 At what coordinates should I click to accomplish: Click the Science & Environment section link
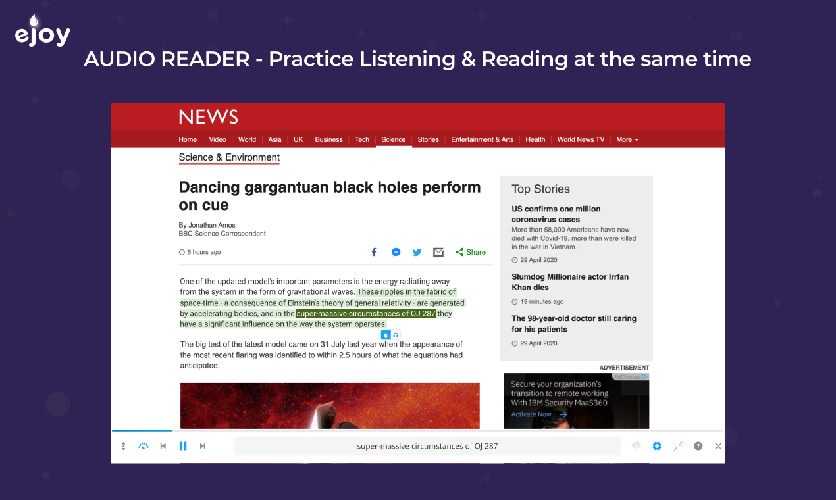229,157
